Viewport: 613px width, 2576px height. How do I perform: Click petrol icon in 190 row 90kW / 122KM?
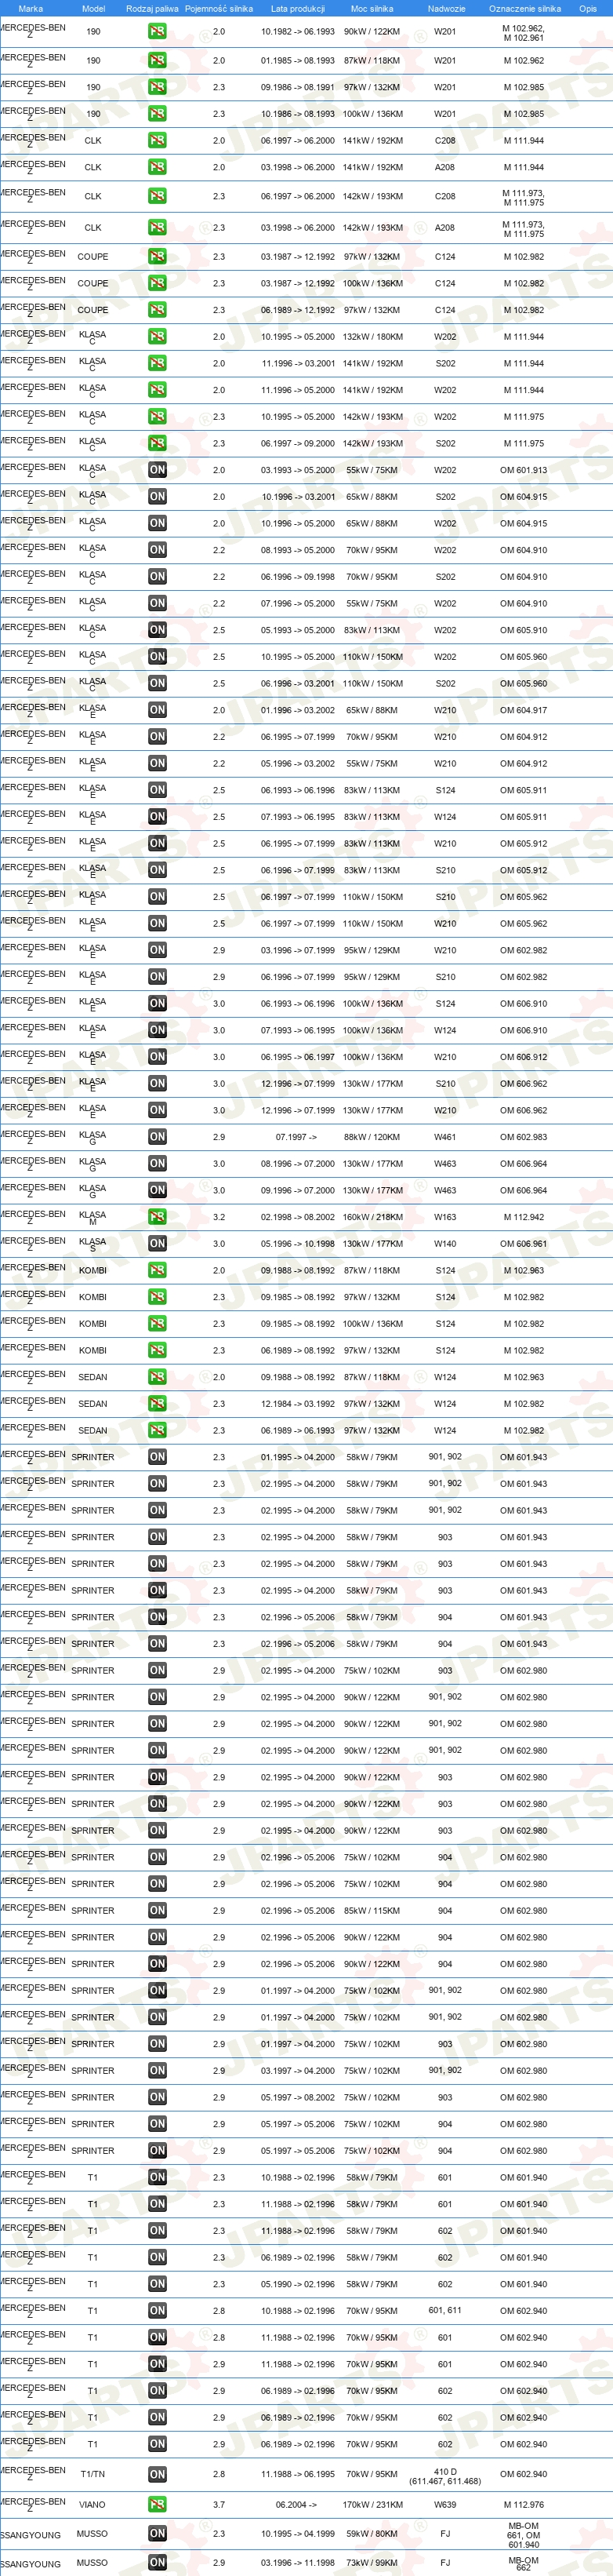click(x=157, y=32)
